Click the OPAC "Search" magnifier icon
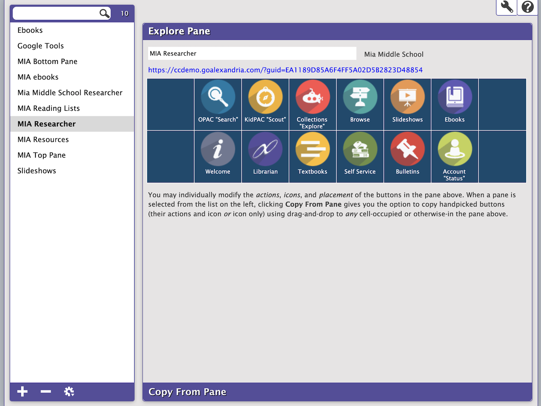541x406 pixels. click(218, 97)
